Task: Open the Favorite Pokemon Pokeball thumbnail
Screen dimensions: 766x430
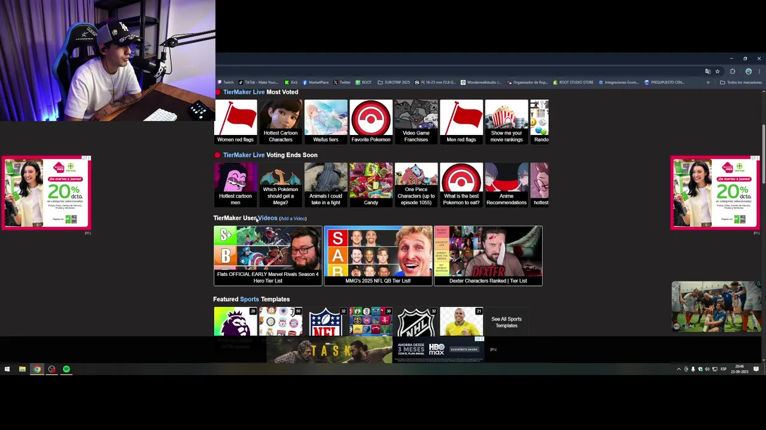Action: (371, 122)
